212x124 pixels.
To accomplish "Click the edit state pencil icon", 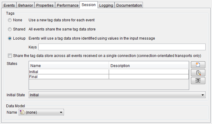I will click(198, 73).
